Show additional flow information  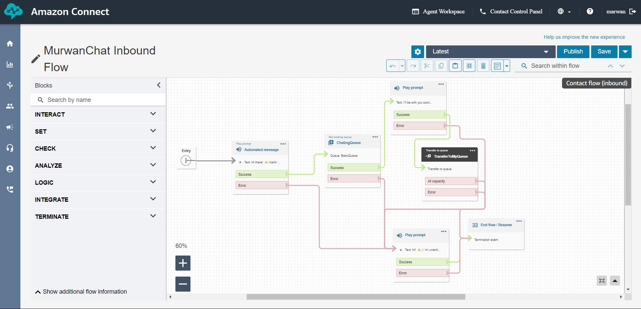[81, 292]
